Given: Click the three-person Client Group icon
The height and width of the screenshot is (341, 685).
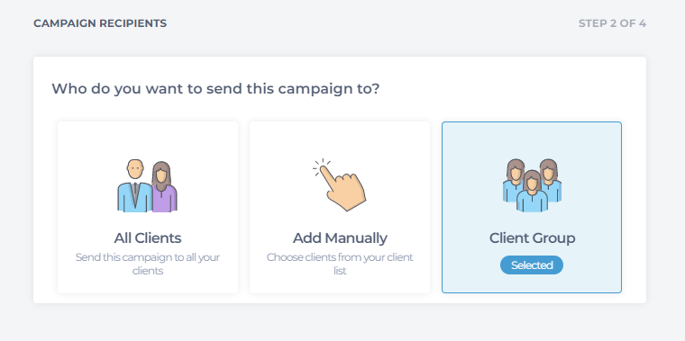Looking at the screenshot, I should point(532,185).
